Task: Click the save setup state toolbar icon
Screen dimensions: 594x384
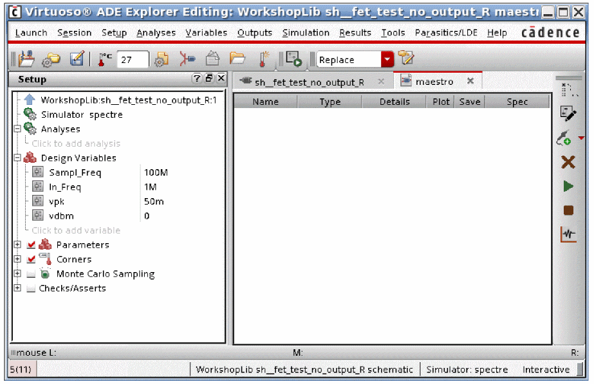Action: tap(26, 59)
